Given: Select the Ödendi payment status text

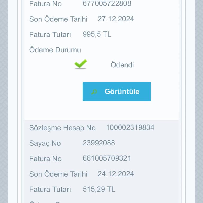Looking at the screenshot, I should click(x=122, y=65).
